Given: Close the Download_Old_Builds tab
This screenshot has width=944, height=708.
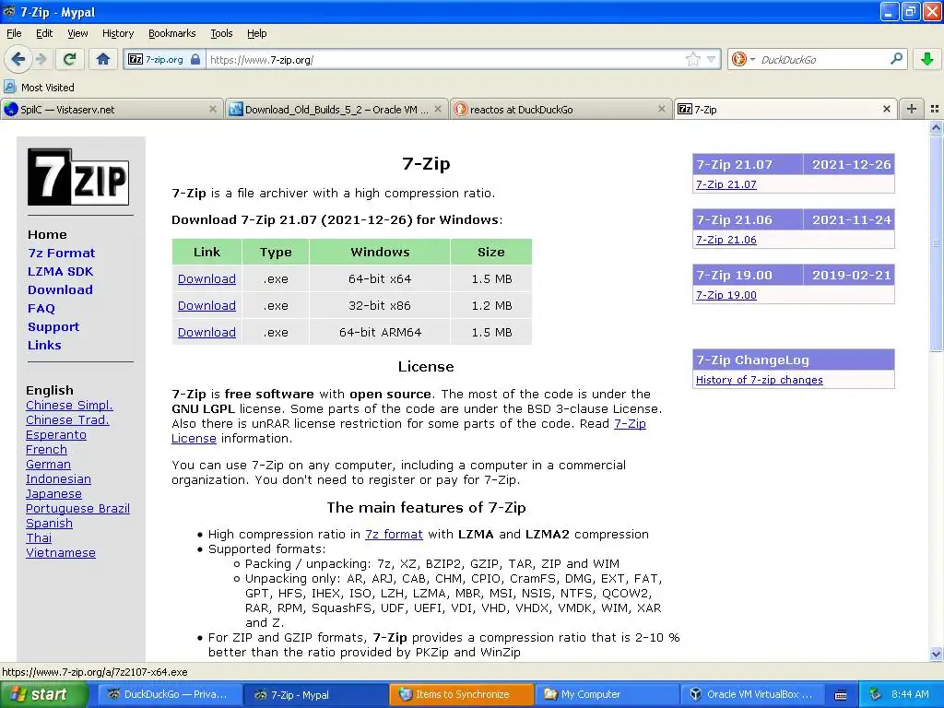Looking at the screenshot, I should [438, 109].
